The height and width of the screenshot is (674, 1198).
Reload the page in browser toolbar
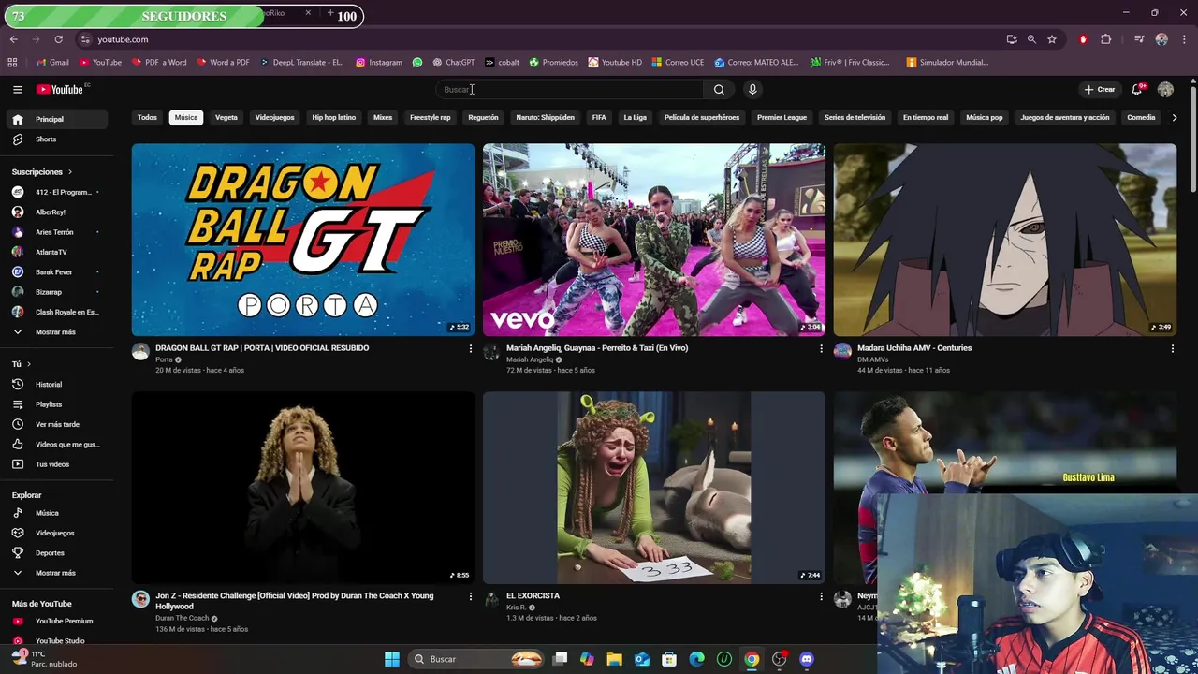pos(58,39)
